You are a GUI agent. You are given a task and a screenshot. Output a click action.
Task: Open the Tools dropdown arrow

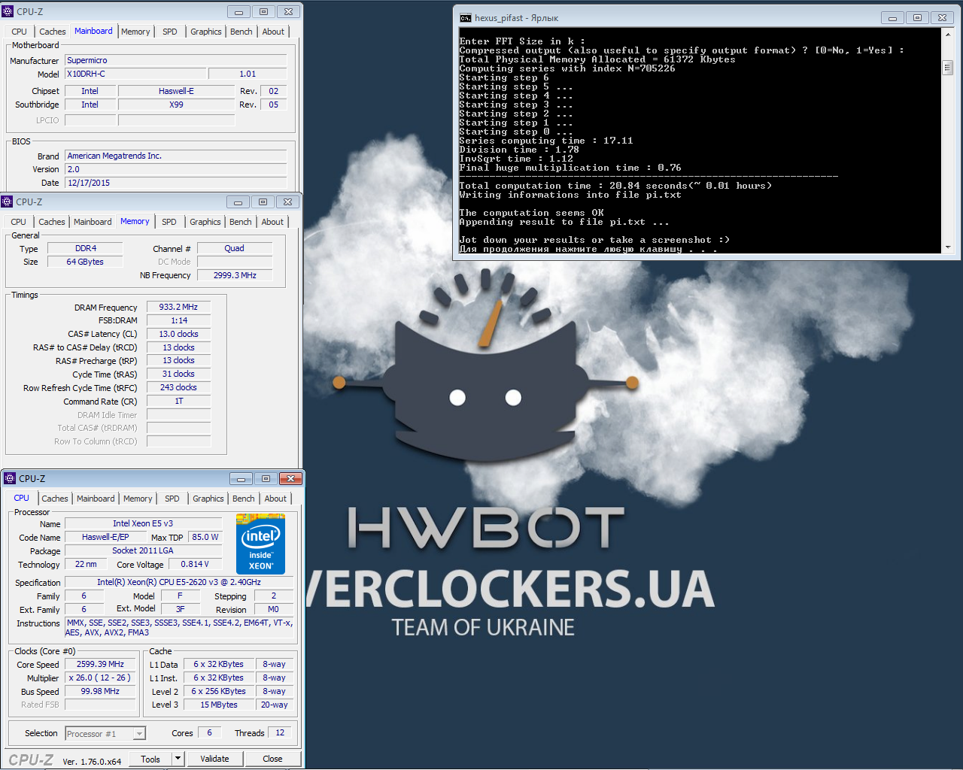pyautogui.click(x=178, y=759)
